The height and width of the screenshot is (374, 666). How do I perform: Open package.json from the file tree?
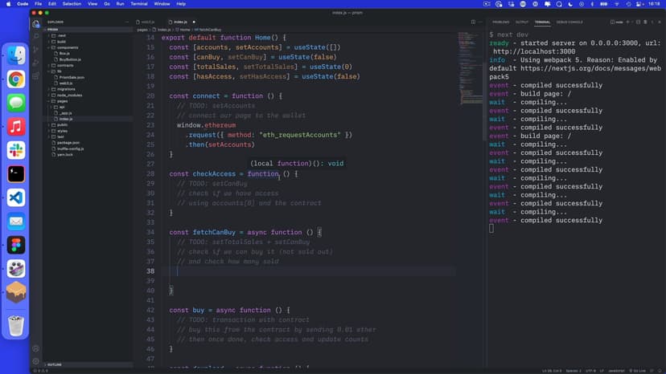[69, 142]
